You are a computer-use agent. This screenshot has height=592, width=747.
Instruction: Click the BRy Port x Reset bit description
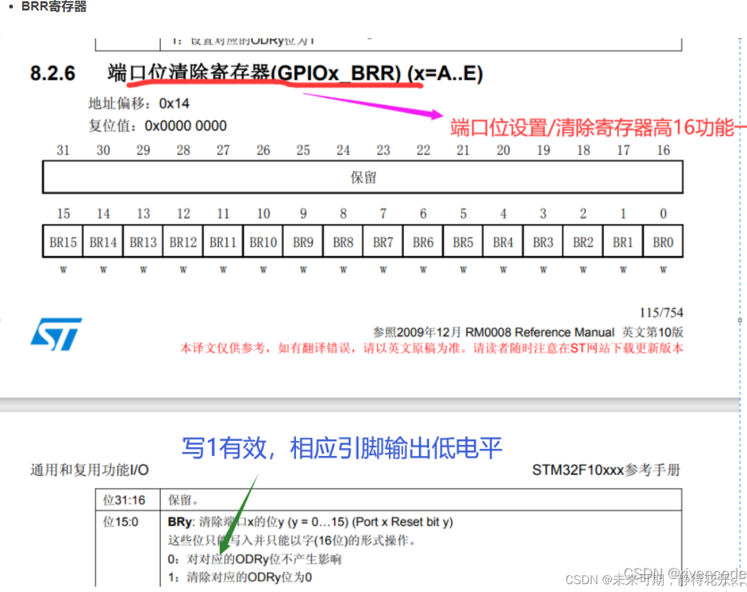point(310,522)
